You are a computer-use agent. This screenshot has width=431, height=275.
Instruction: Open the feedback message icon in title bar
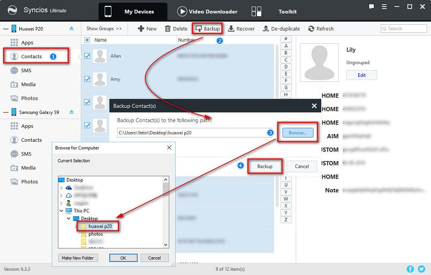point(371,6)
